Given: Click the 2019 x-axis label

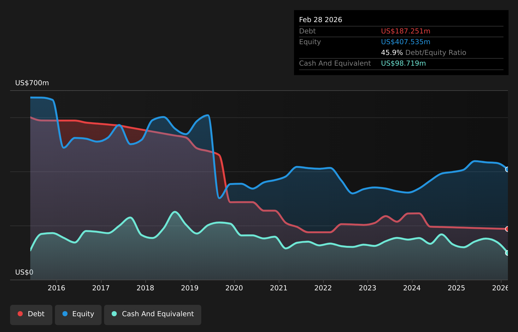Looking at the screenshot, I should click(190, 288).
